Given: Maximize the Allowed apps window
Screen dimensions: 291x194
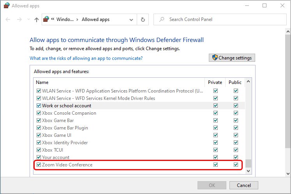Looking at the screenshot, I should [265, 5].
